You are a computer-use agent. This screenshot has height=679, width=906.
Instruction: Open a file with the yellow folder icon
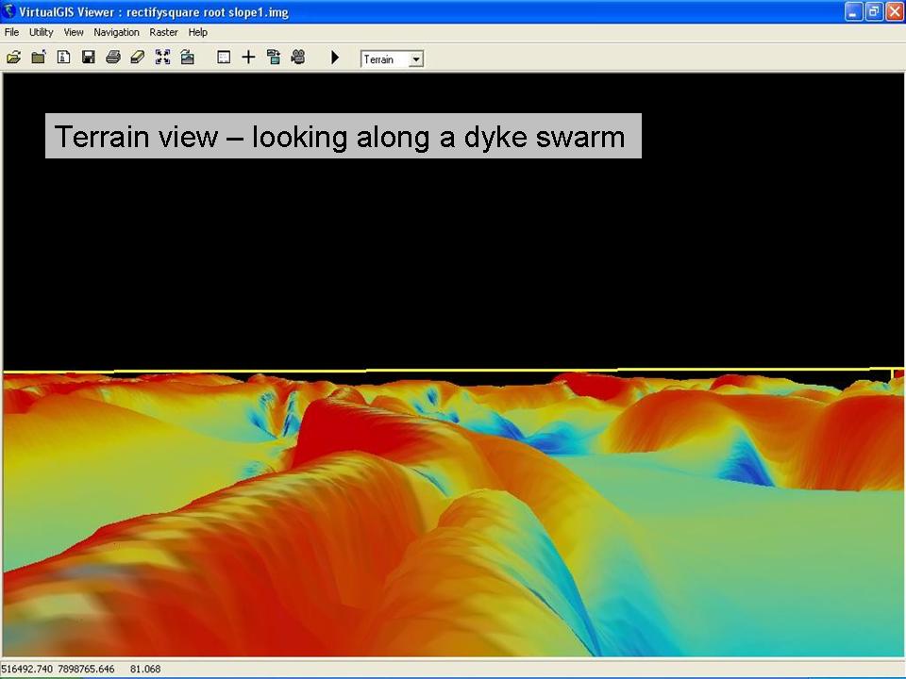tap(14, 58)
